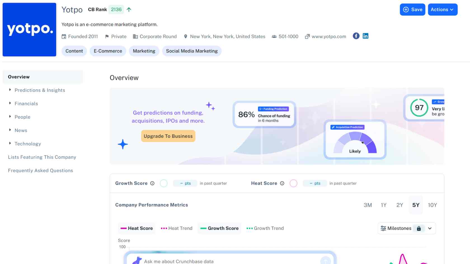The height and width of the screenshot is (264, 470).
Task: Toggle Heat Trend dotted line legend
Action: pos(177,228)
